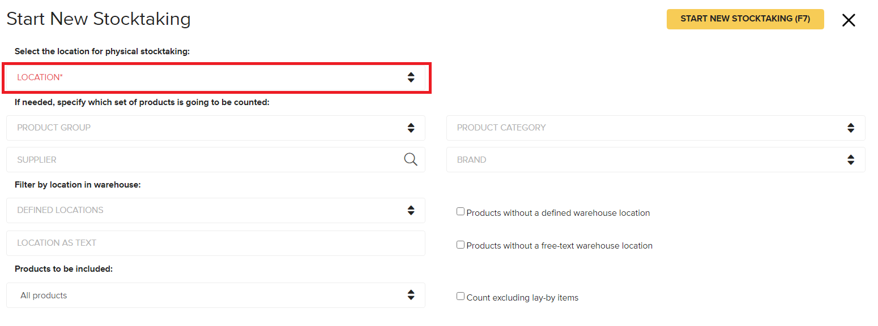Expand the Product Group dropdown
The image size is (878, 326).
(216, 128)
